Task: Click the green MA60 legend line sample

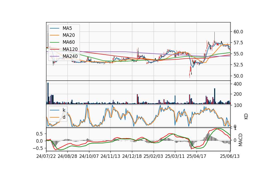Action: tap(54, 42)
